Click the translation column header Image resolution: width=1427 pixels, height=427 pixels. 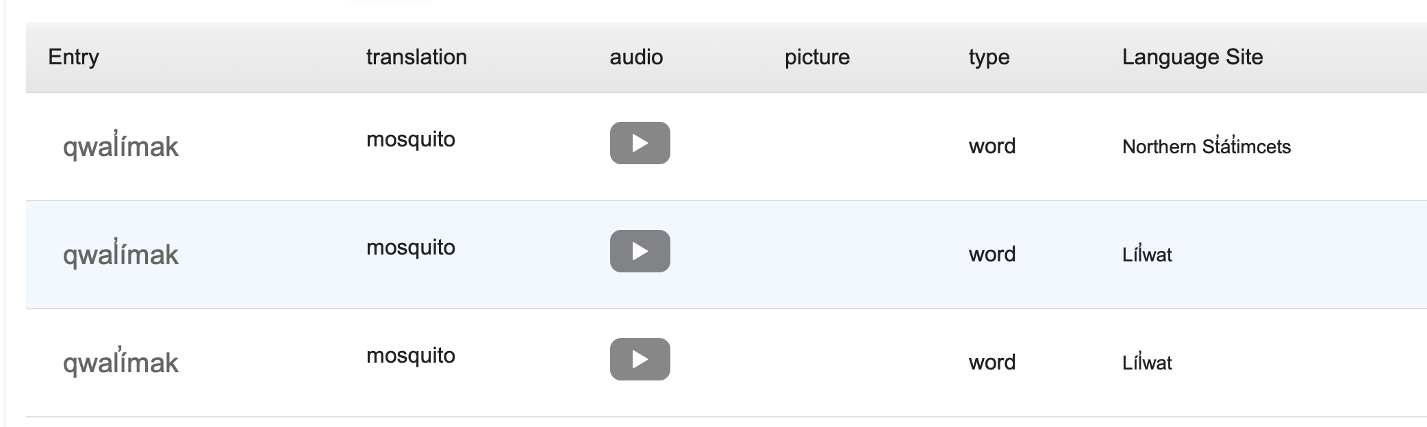tap(416, 57)
